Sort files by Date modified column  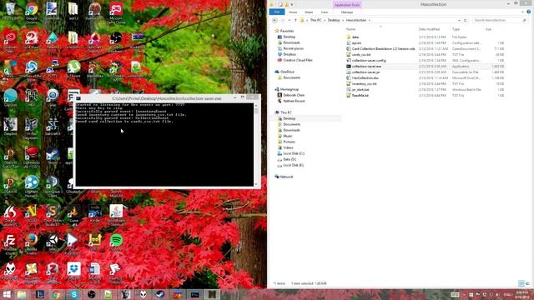pos(429,29)
